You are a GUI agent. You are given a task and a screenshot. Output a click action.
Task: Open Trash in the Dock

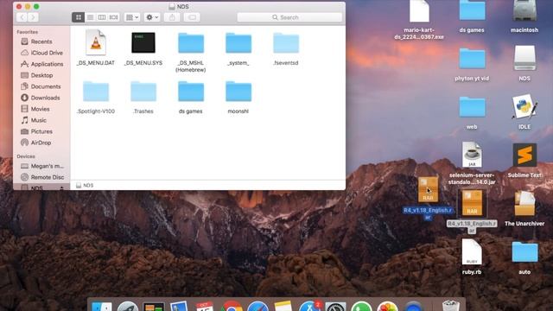click(451, 306)
